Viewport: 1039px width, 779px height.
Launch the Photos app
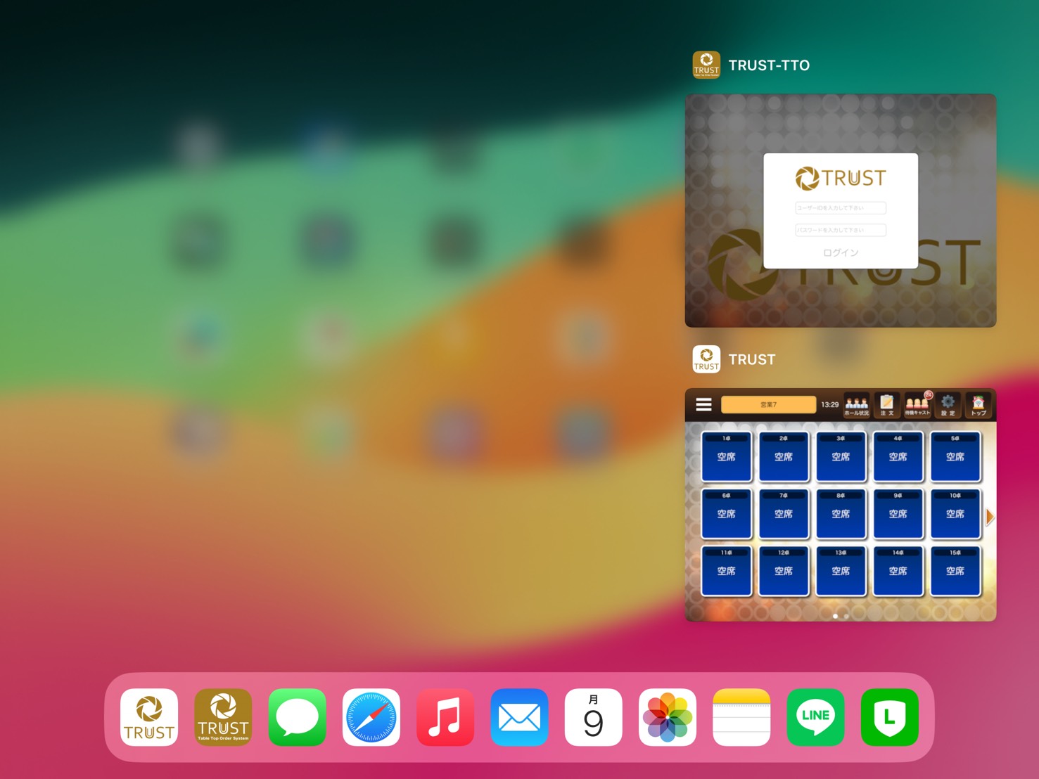[668, 717]
